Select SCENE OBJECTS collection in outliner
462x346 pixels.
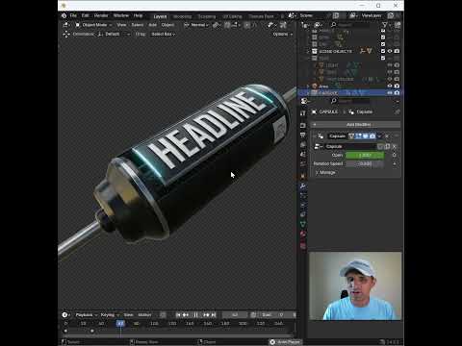pyautogui.click(x=335, y=51)
